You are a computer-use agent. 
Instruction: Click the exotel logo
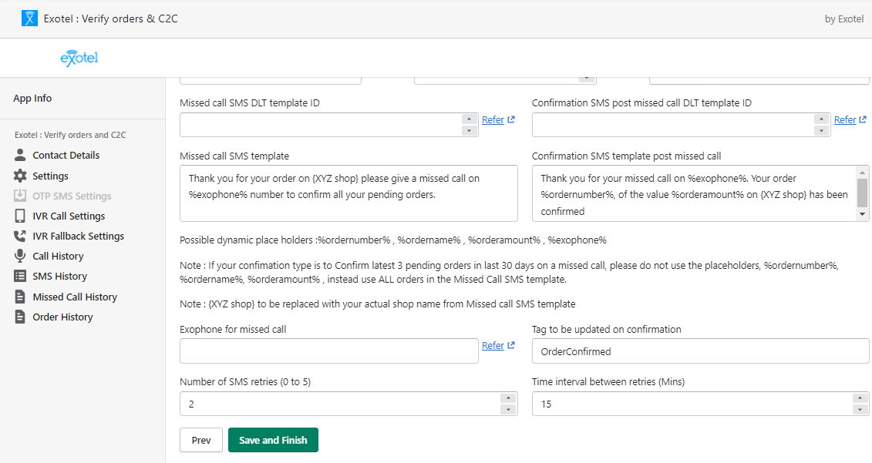(79, 58)
